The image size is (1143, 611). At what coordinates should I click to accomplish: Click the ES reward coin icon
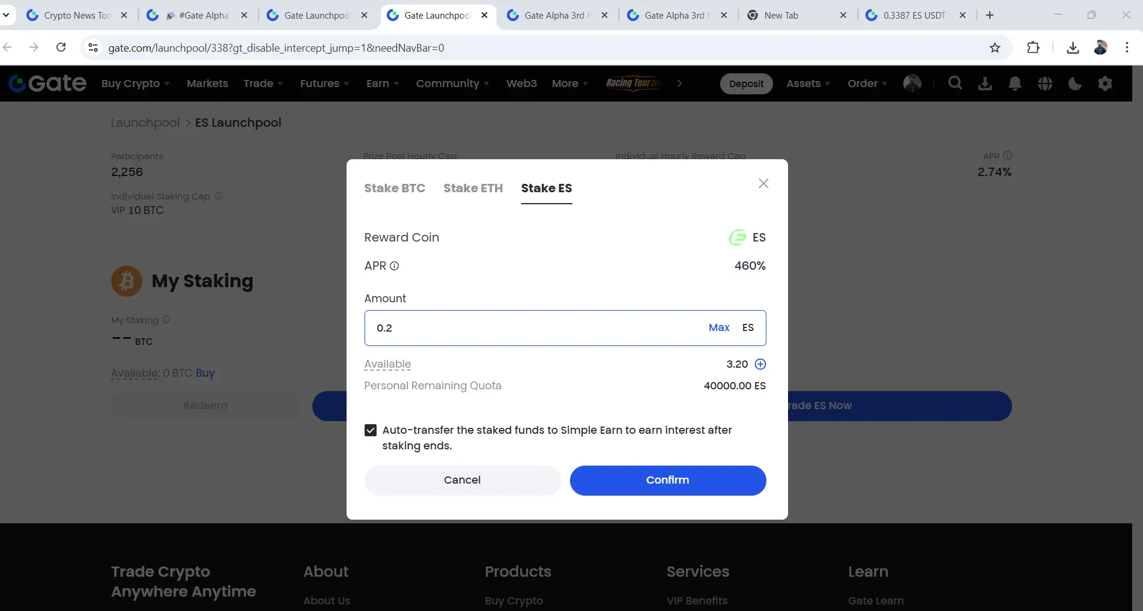pyautogui.click(x=738, y=237)
